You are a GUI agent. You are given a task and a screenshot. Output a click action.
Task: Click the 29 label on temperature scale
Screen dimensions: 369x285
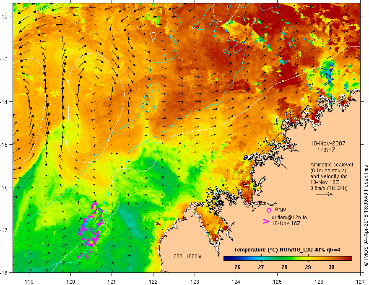pos(308,267)
